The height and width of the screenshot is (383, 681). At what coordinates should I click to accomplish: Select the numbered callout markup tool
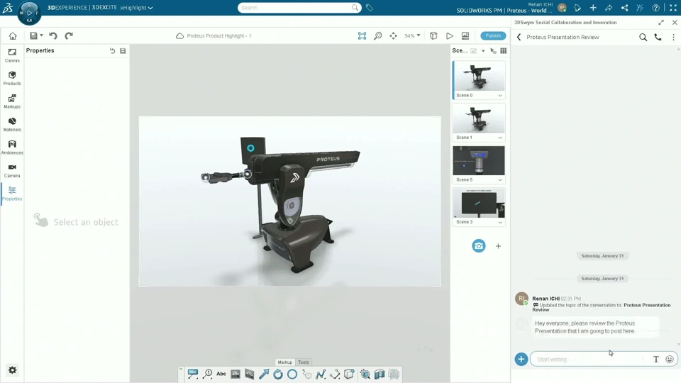208,374
